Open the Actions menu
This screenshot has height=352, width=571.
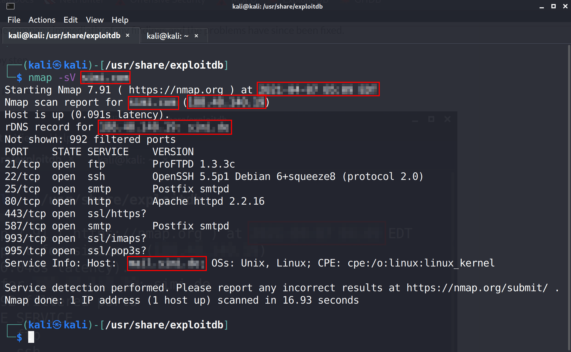click(42, 20)
